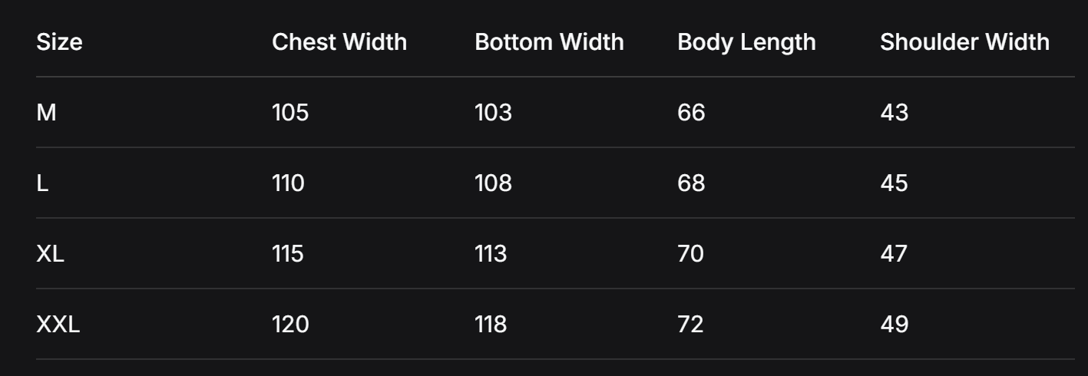Click shoulder width value 49
Image resolution: width=1088 pixels, height=376 pixels.
894,325
